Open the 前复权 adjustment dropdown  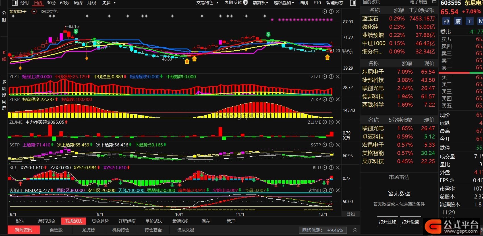point(260,3)
